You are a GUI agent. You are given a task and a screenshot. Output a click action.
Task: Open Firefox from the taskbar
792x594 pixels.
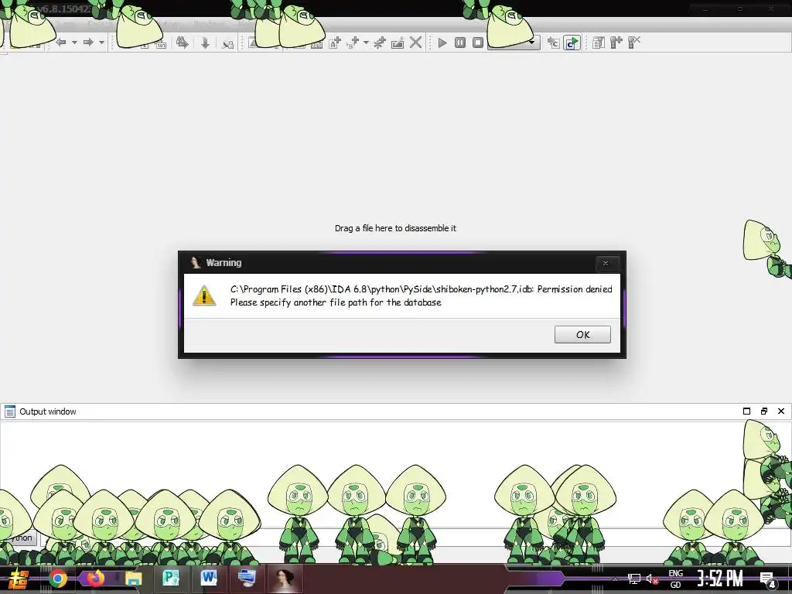click(x=95, y=578)
